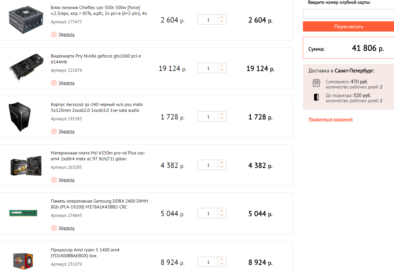
Task: Focus the club card number field
Action: pos(348,14)
